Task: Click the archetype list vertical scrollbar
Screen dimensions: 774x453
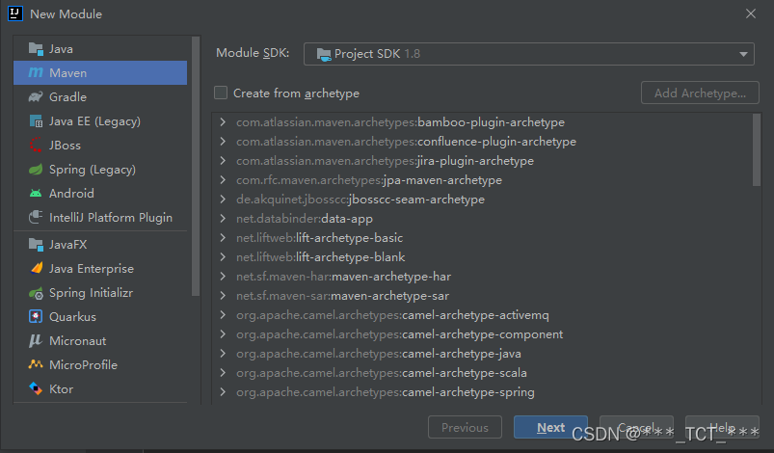Action: click(757, 150)
